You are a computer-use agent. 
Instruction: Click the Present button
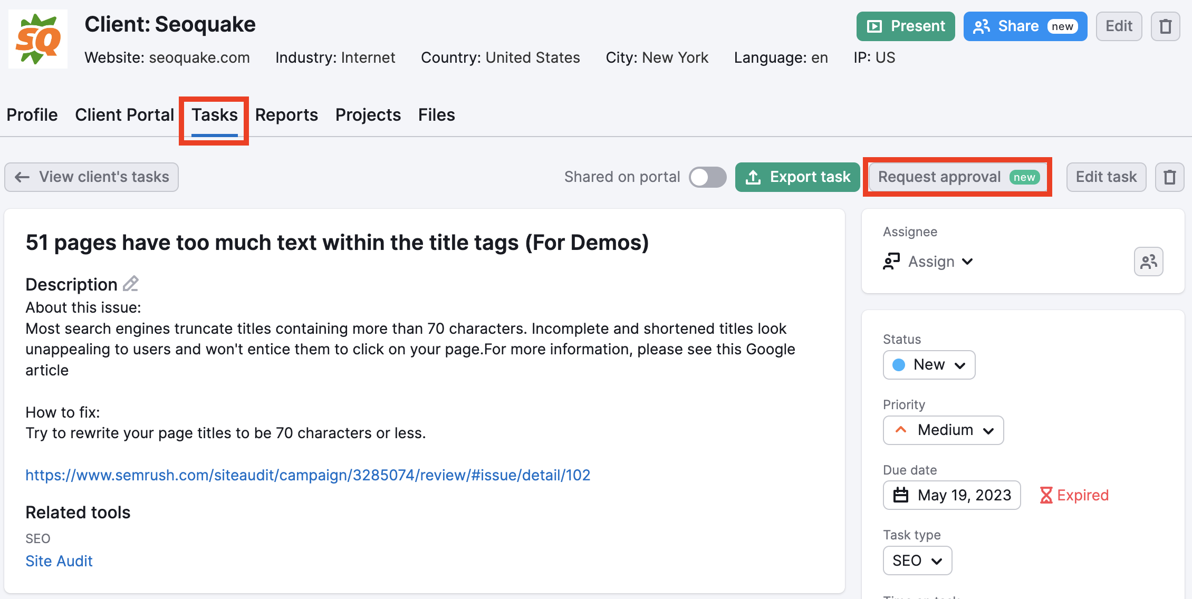[906, 26]
